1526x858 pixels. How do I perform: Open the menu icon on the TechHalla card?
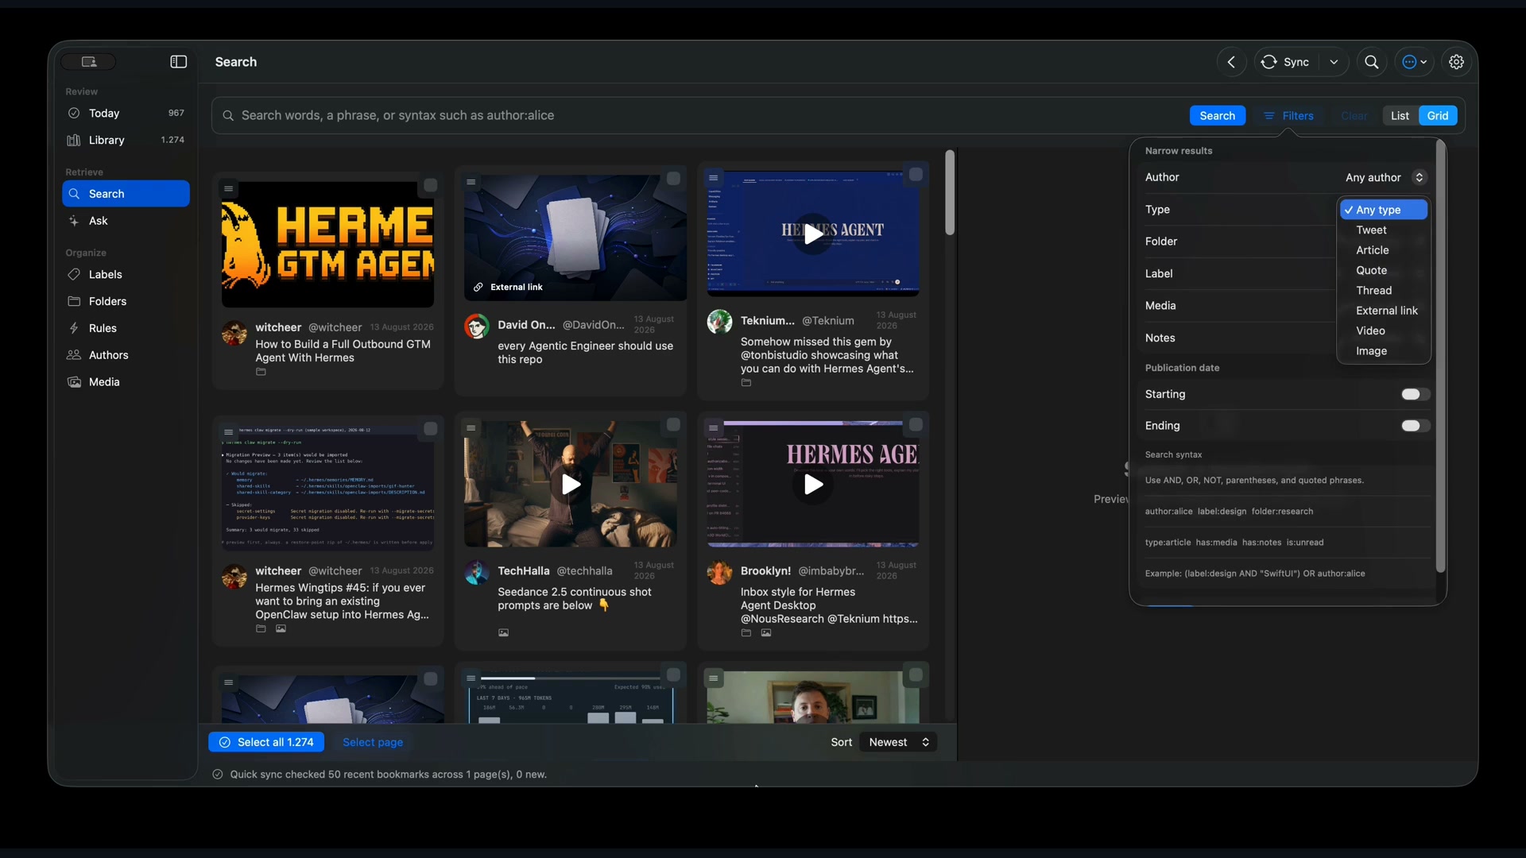471,427
